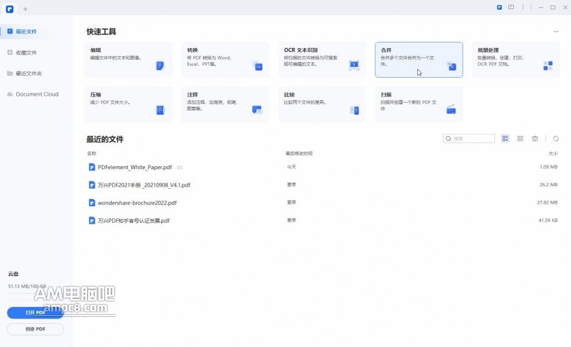This screenshot has width=571, height=347.
Task: Click the 云盘 cloud storage usage bar
Action: [35, 293]
